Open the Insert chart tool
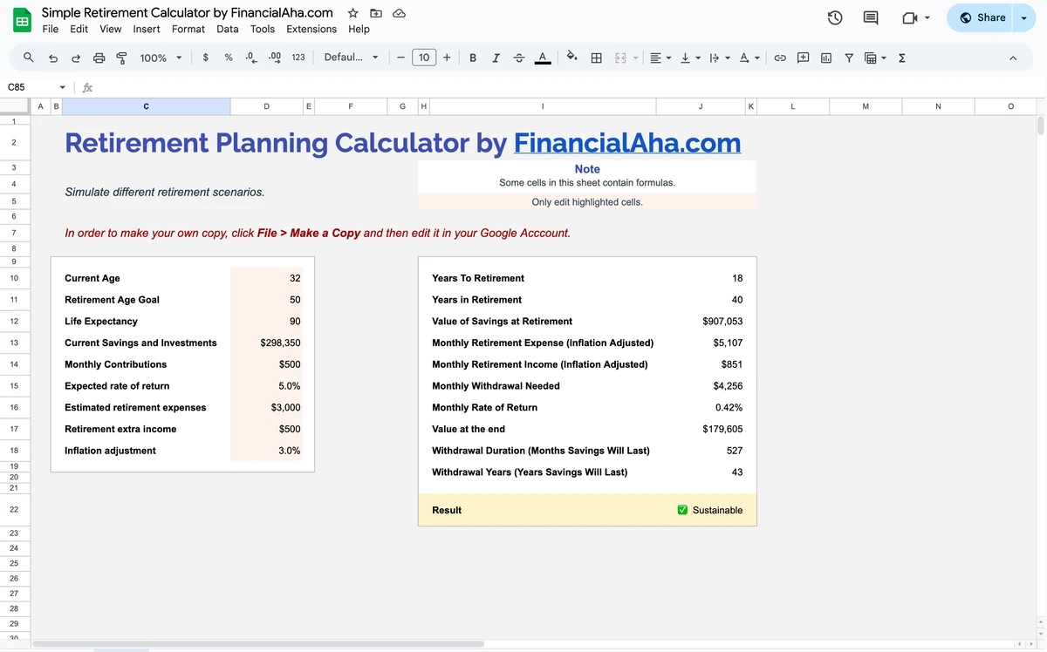 (x=825, y=58)
